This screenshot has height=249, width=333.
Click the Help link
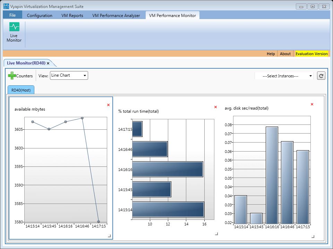coord(271,54)
